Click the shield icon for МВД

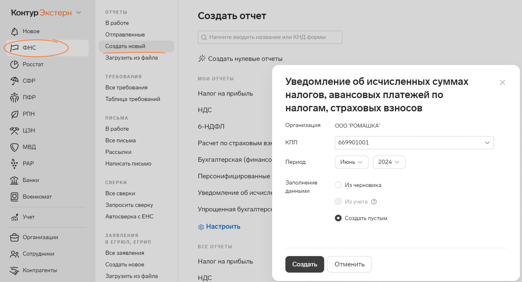point(14,147)
